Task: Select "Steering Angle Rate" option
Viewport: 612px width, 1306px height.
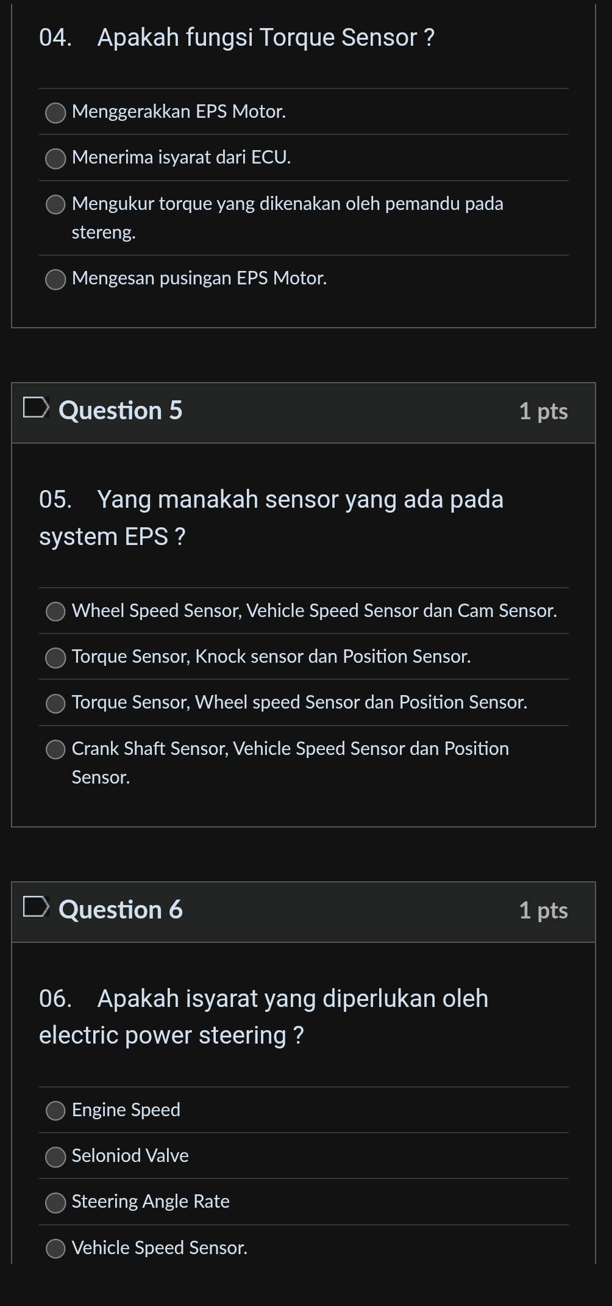Action: coord(55,1202)
